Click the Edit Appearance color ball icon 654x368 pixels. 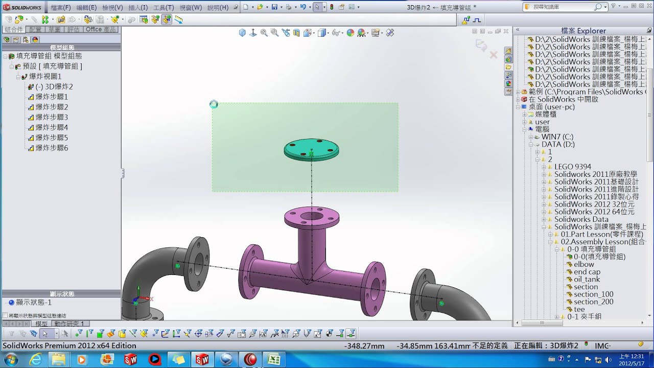coord(351,33)
